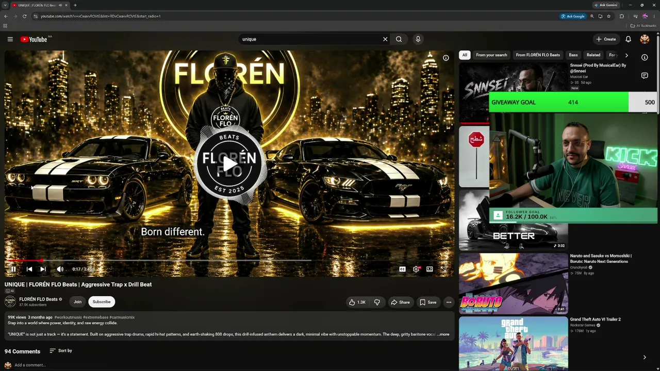The height and width of the screenshot is (371, 660).
Task: Open the Sort by comments menu
Action: pyautogui.click(x=61, y=351)
